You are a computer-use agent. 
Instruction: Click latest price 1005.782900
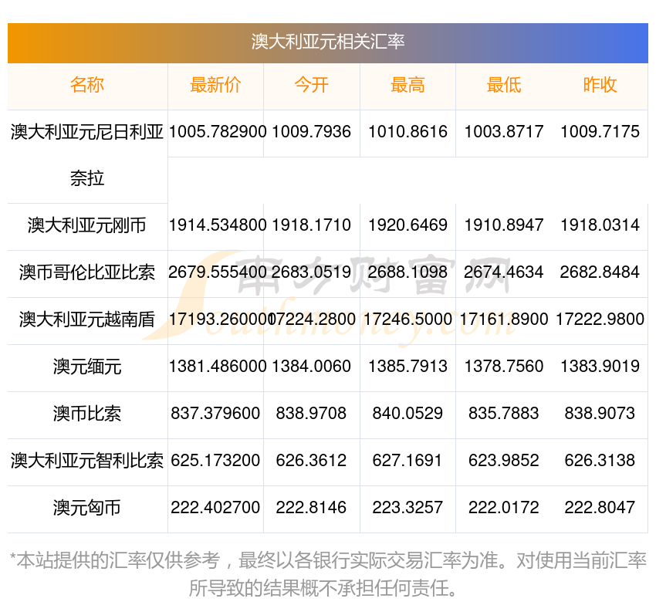tap(218, 132)
